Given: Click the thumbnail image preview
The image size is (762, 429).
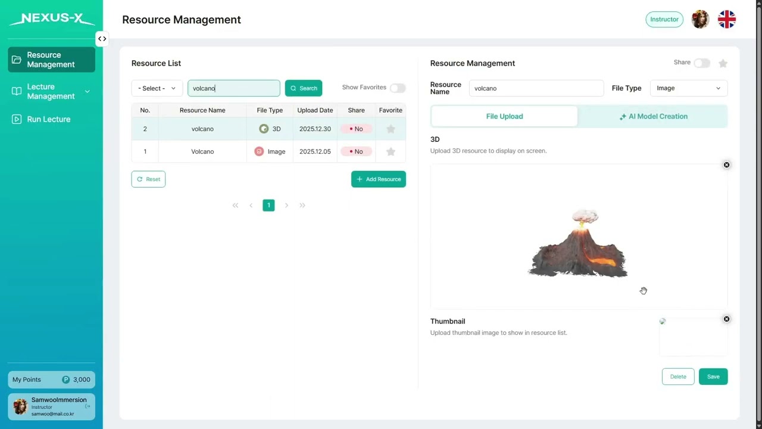Looking at the screenshot, I should pos(693,337).
